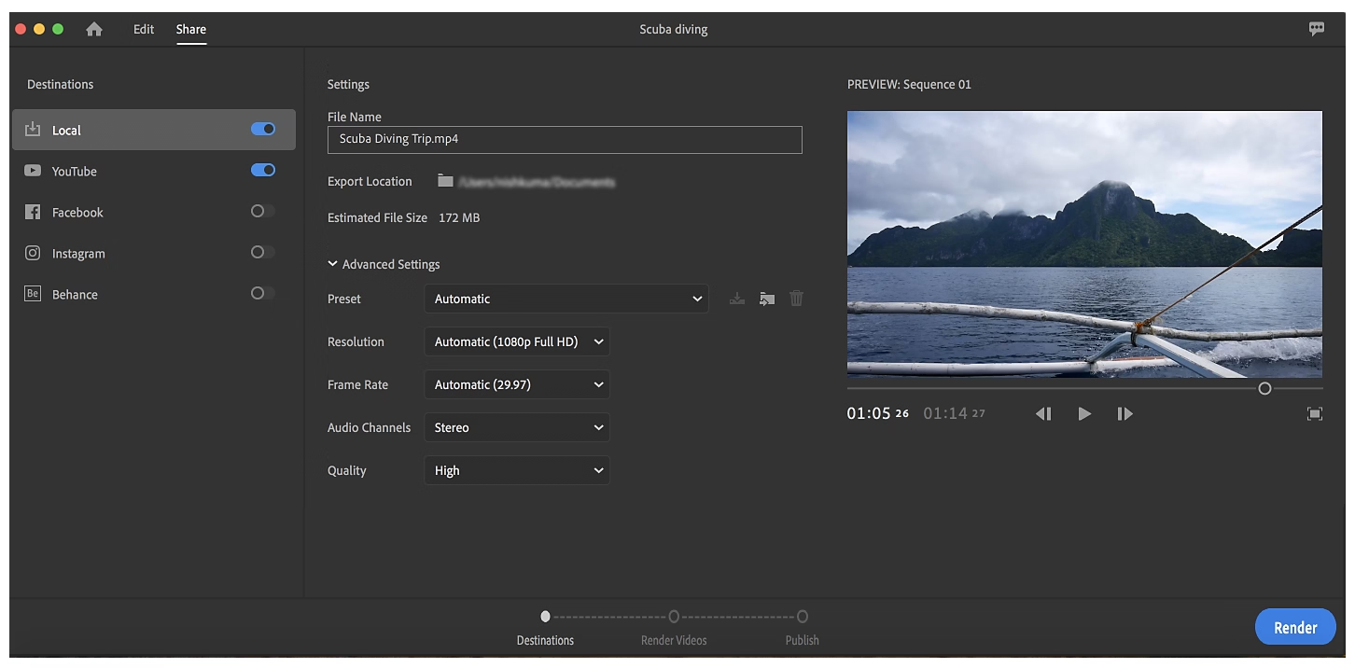
Task: Switch to the Edit tab
Action: click(143, 29)
